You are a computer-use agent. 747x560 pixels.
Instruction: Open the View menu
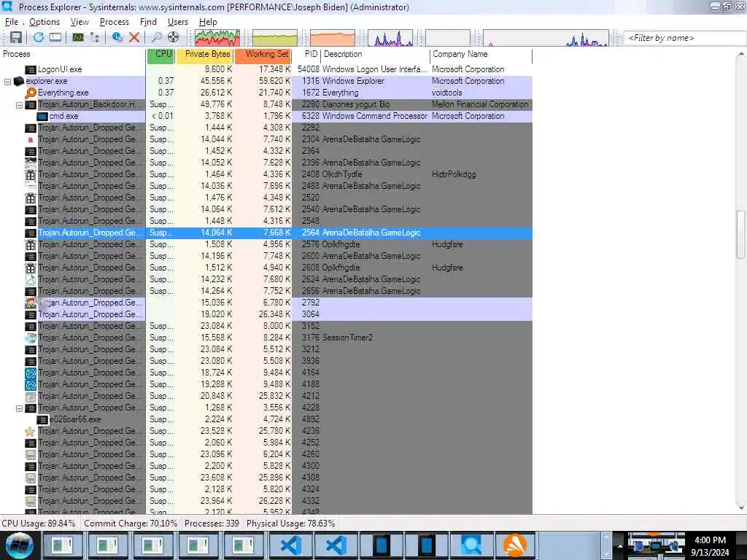pyautogui.click(x=80, y=22)
